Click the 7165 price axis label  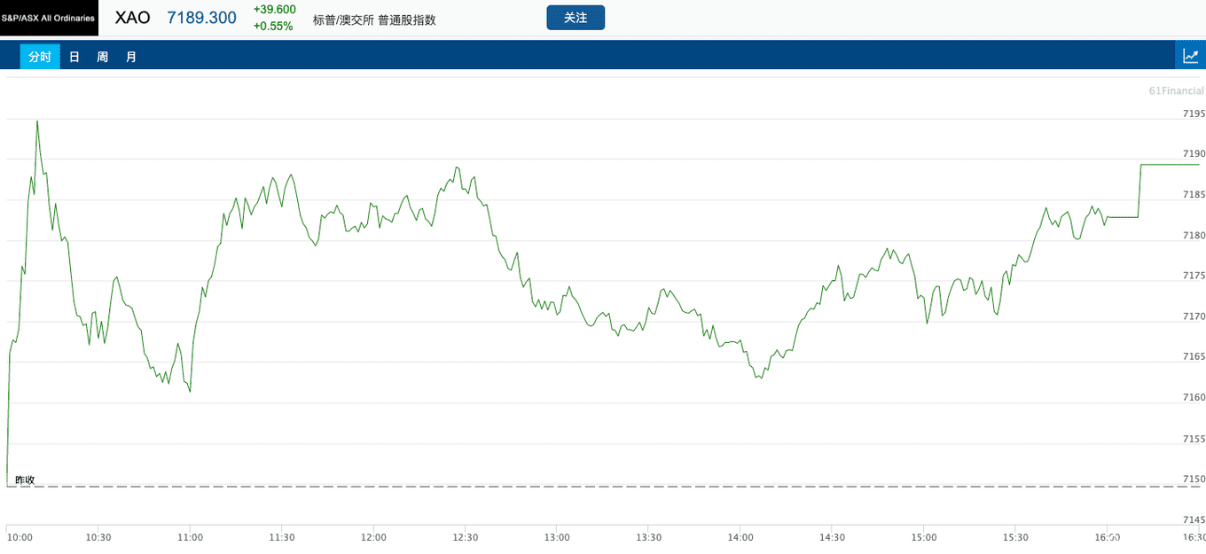[x=1194, y=356]
